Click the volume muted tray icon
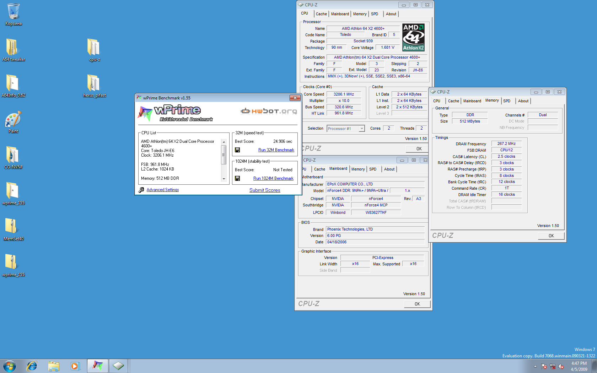Screen dimensions: 597x373 coord(561,366)
